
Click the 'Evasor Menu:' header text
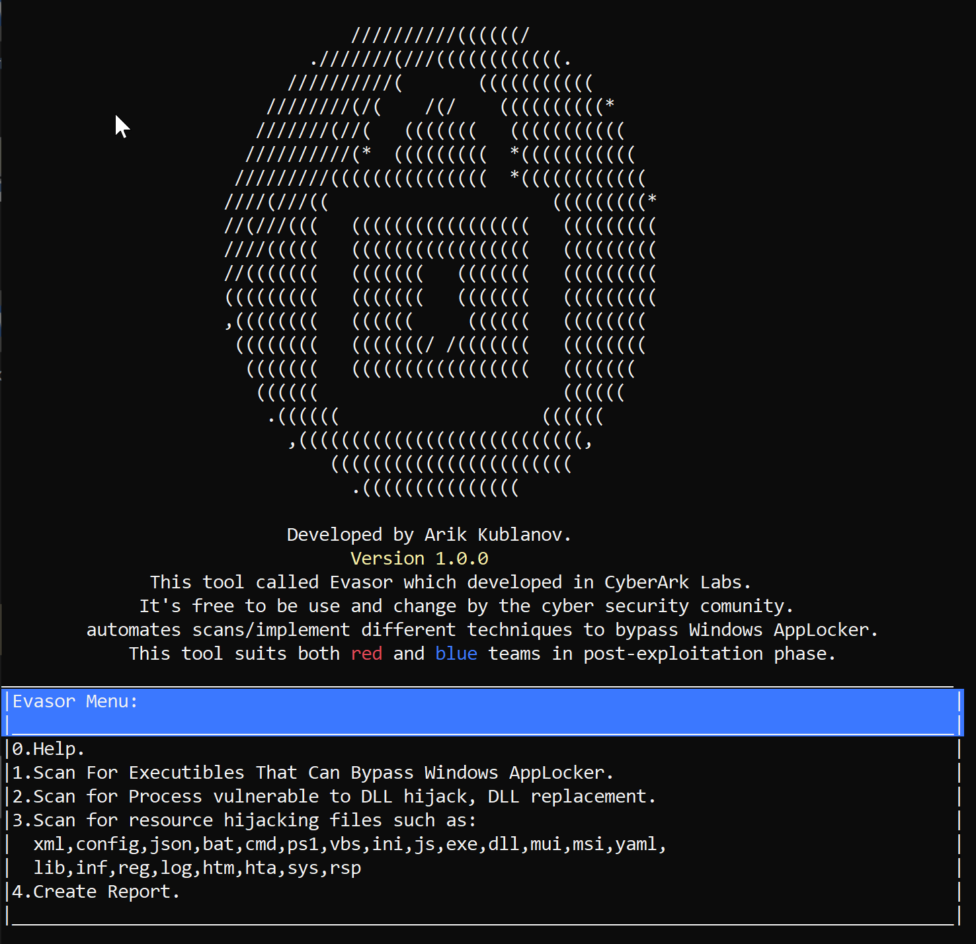coord(75,701)
